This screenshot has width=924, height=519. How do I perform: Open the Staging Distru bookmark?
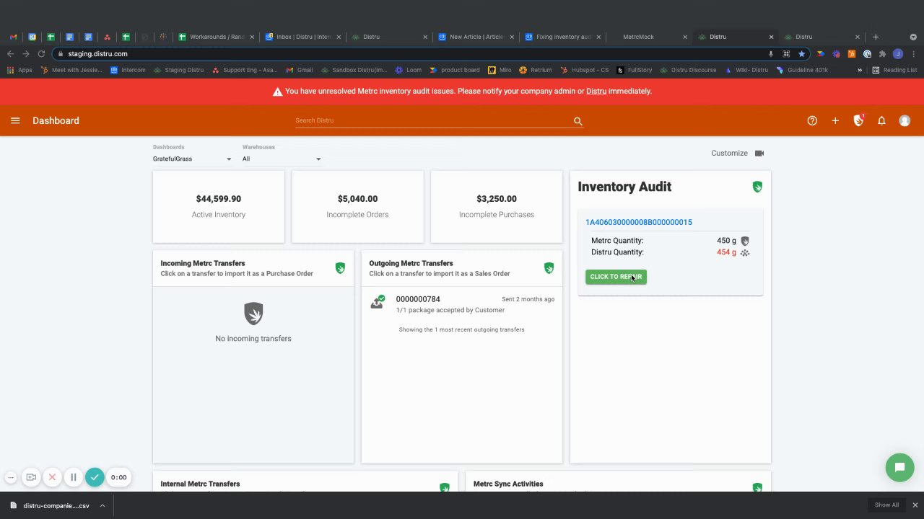tap(178, 70)
